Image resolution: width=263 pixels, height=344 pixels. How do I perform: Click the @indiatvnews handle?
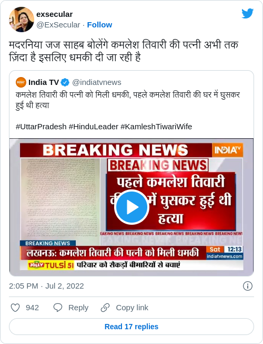[x=96, y=82]
